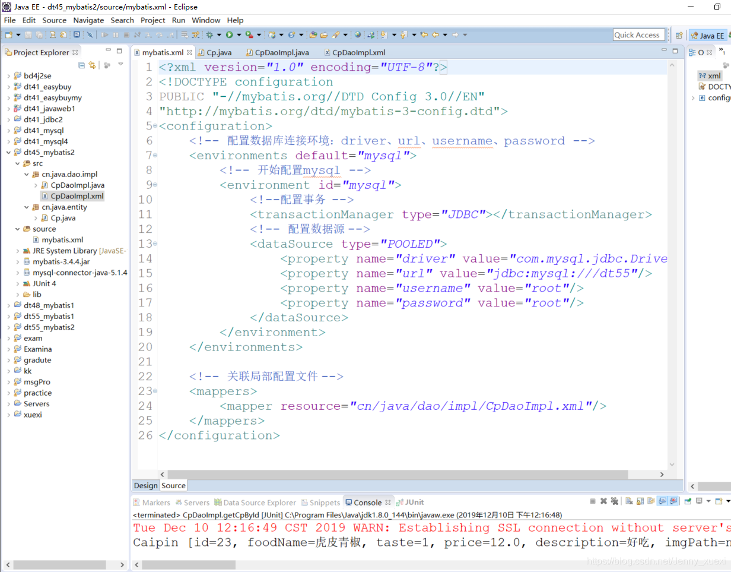Click the green Run button icon
The height and width of the screenshot is (572, 731).
click(x=229, y=35)
